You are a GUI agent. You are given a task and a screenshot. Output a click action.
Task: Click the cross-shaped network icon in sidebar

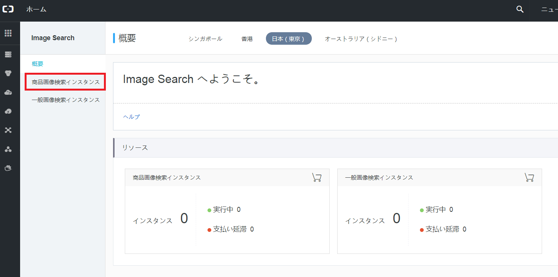8,111
